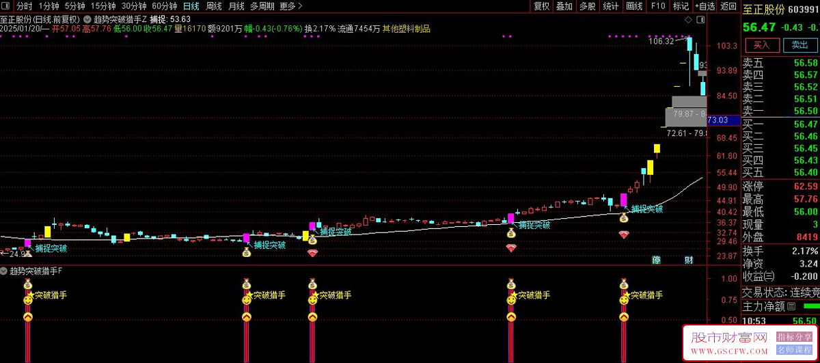Switch to the 分时 chart tab
Screen dimensions: 820x363
point(24,6)
